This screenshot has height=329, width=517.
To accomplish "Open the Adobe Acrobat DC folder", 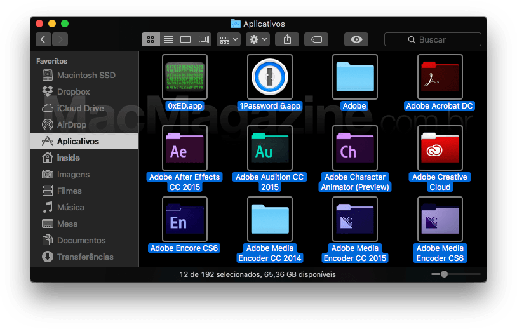I will coord(440,77).
